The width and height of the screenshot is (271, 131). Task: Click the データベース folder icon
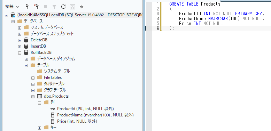click(20, 21)
